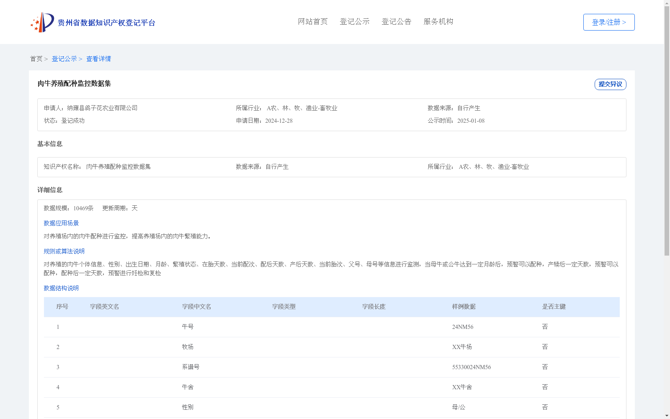The height and width of the screenshot is (419, 670).
Task: Click the 贵州省数据知识产权登记平台 title
Action: click(x=106, y=23)
